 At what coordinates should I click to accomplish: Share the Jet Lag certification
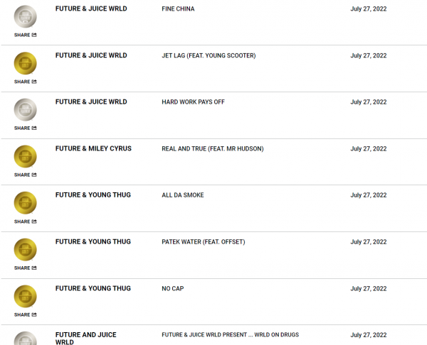coord(26,82)
